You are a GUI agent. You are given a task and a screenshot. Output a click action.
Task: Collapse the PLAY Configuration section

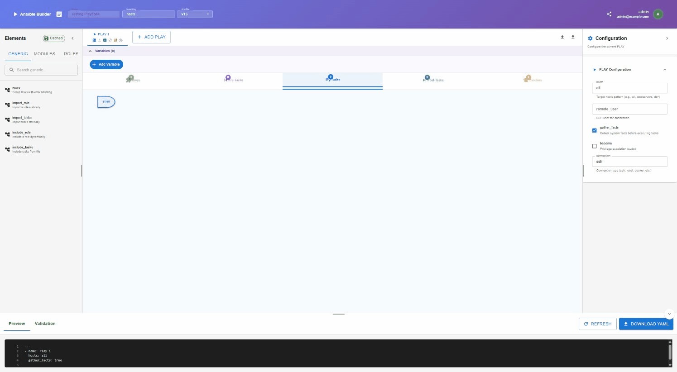point(664,70)
